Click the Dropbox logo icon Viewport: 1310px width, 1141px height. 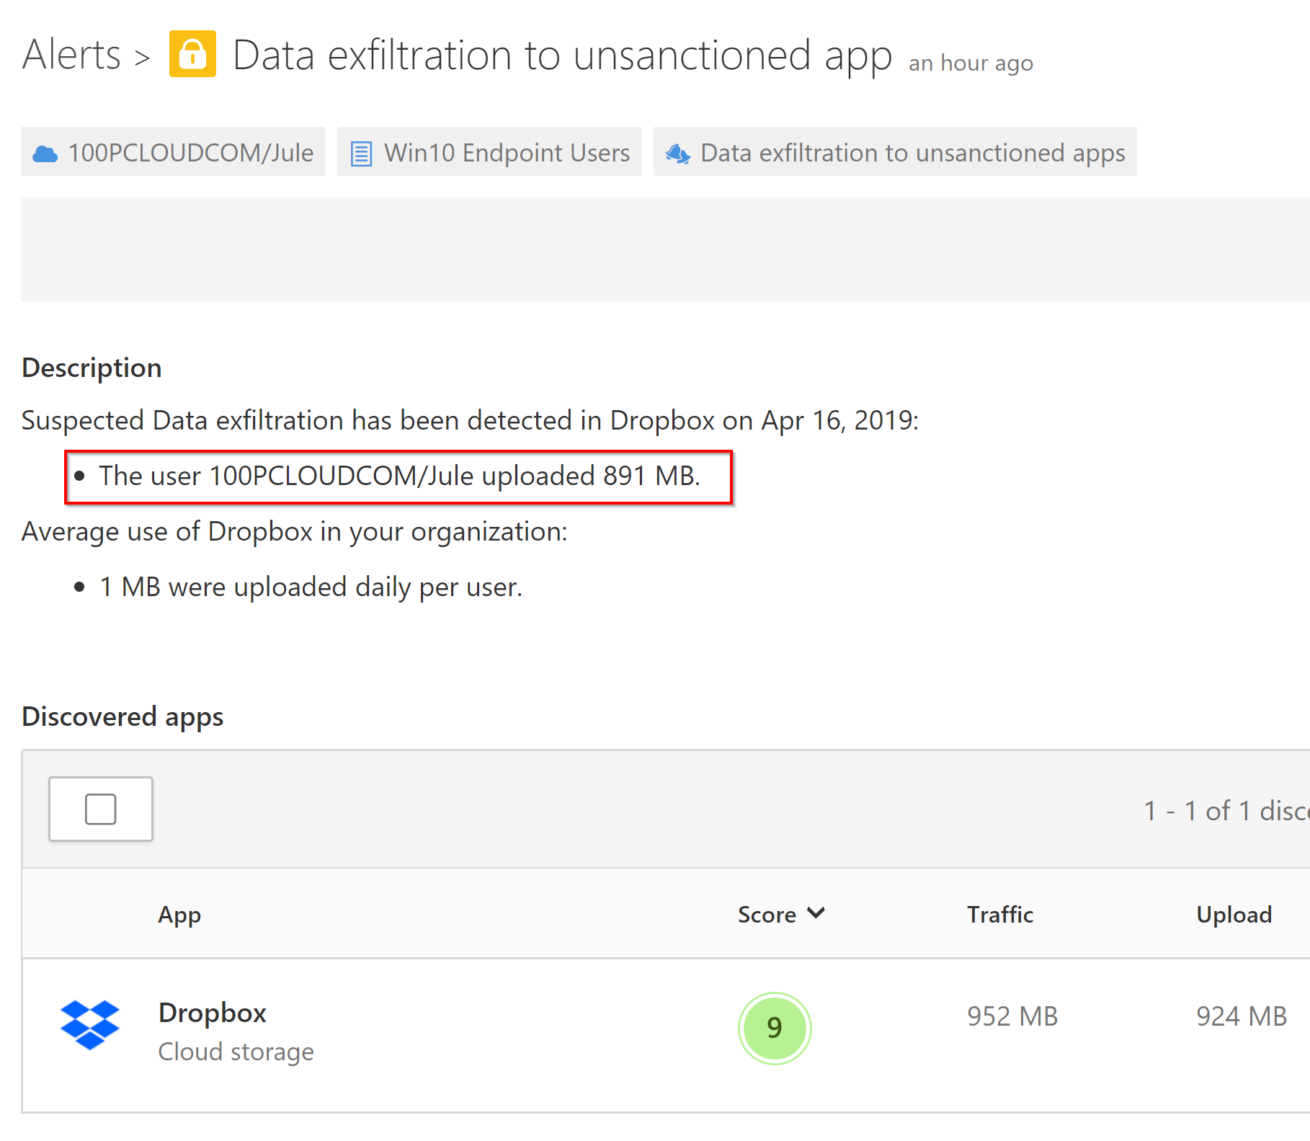[90, 1024]
